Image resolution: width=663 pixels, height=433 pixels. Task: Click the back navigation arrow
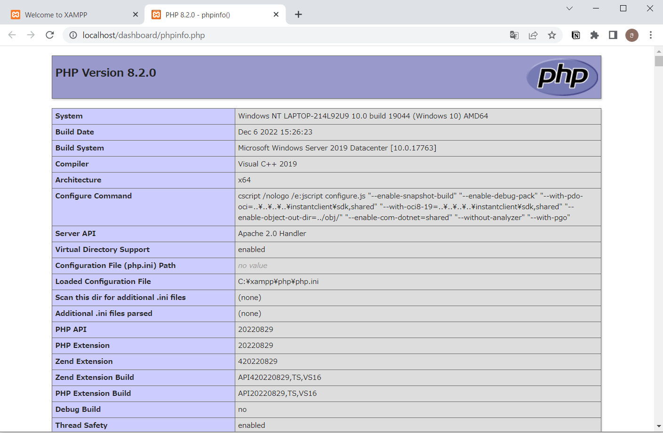click(12, 35)
